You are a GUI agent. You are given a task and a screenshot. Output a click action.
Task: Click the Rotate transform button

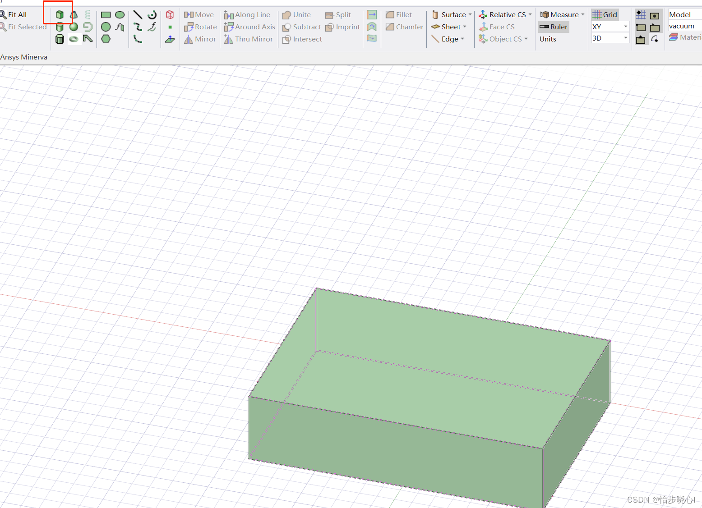200,27
